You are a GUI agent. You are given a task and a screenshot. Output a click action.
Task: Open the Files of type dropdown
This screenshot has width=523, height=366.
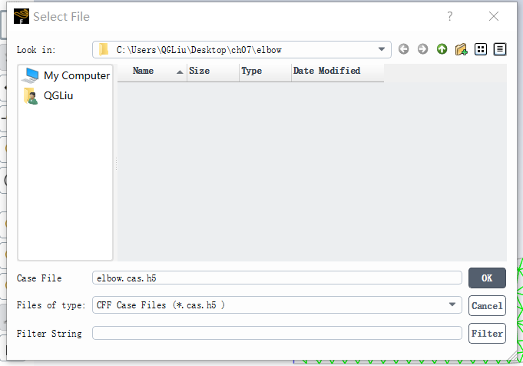click(276, 305)
